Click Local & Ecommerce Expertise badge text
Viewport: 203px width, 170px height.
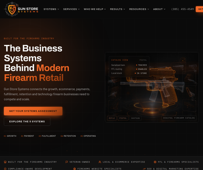point(124,162)
